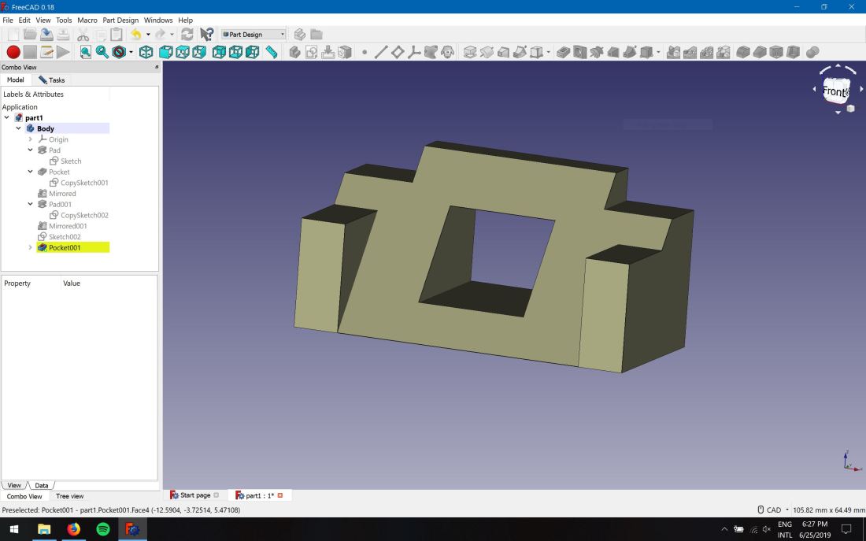Open Spotify from the Windows taskbar

pyautogui.click(x=102, y=530)
